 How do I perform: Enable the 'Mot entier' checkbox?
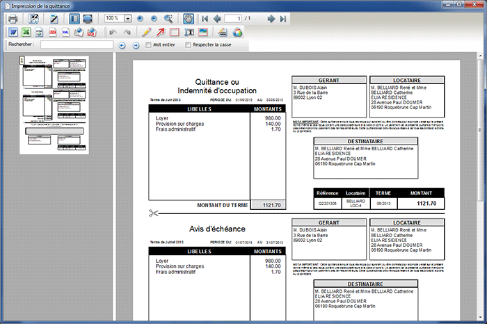coord(147,45)
